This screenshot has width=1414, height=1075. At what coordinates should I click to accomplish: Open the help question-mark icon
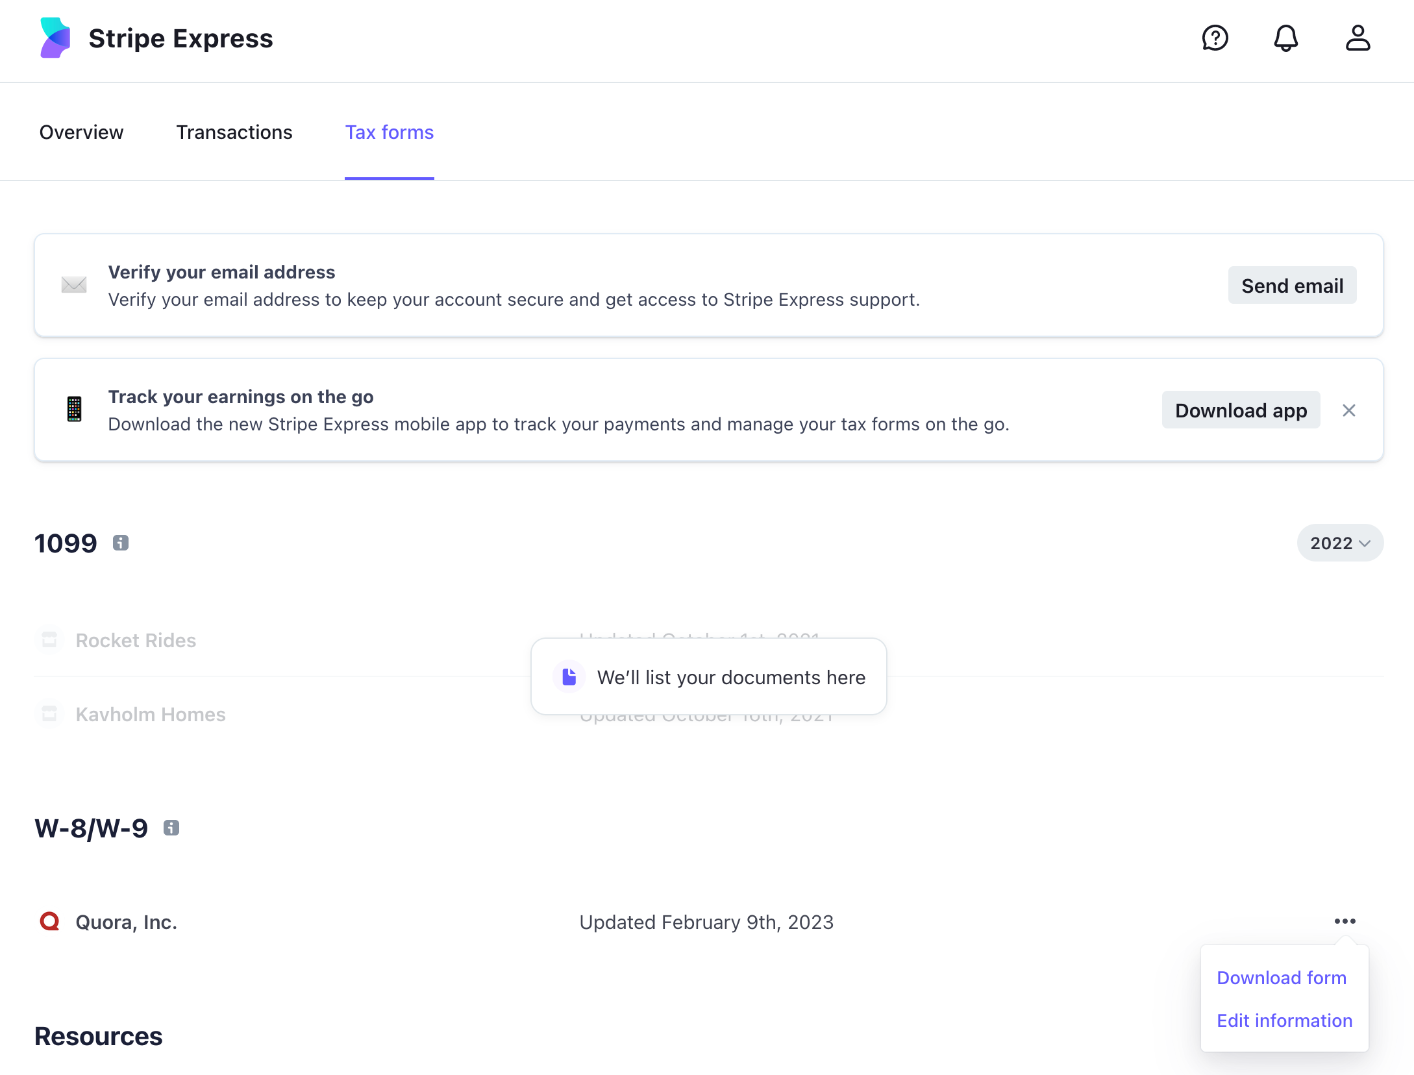click(x=1215, y=38)
